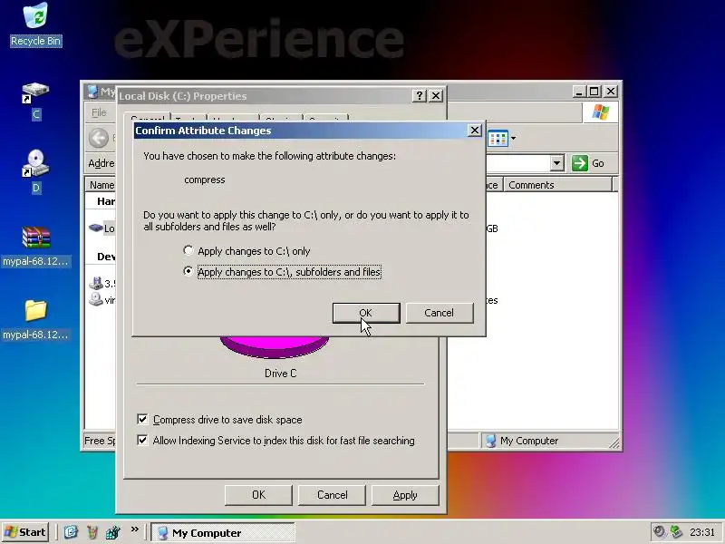725x544 pixels.
Task: Click the second quick launch icon beside Internet Explorer
Action: pos(92,532)
